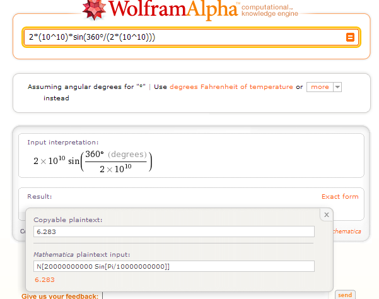Click the orange equals compute button

(350, 37)
